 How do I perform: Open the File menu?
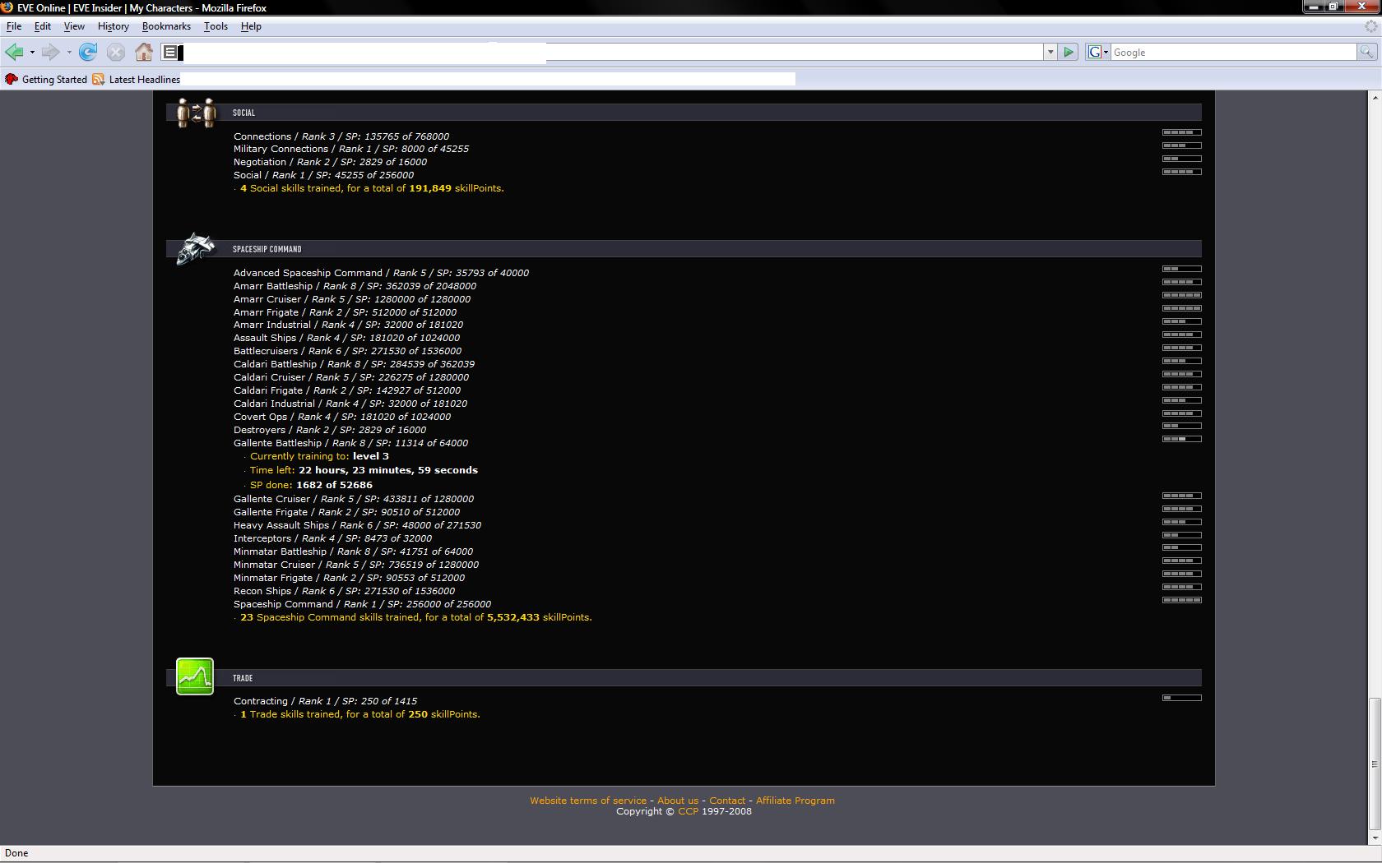click(x=14, y=26)
